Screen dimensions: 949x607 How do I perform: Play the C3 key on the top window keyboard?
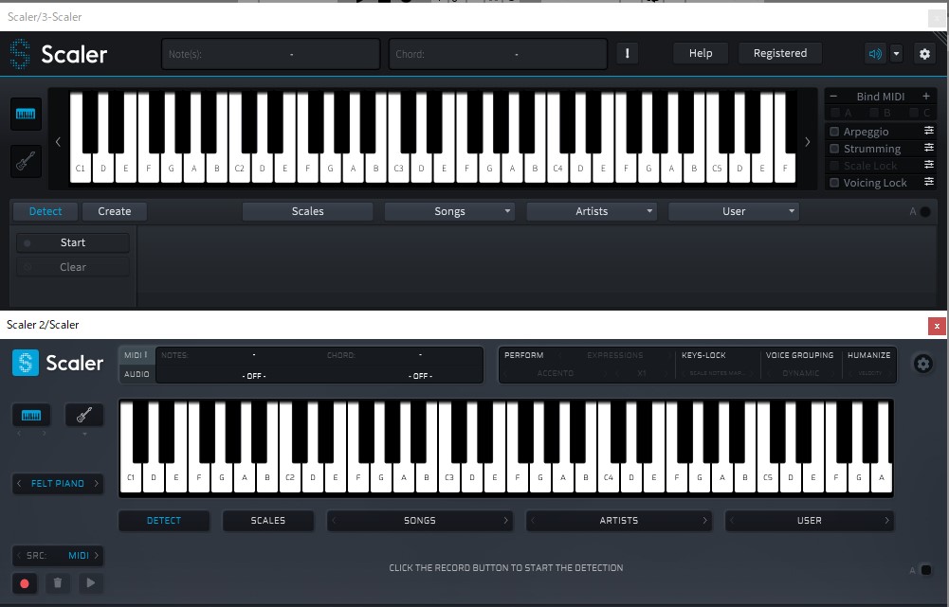[398, 168]
